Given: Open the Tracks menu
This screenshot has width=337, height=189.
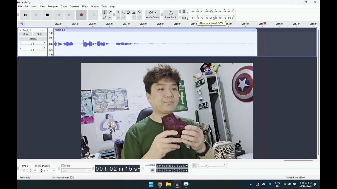Looking at the screenshot, I should 64,7.
